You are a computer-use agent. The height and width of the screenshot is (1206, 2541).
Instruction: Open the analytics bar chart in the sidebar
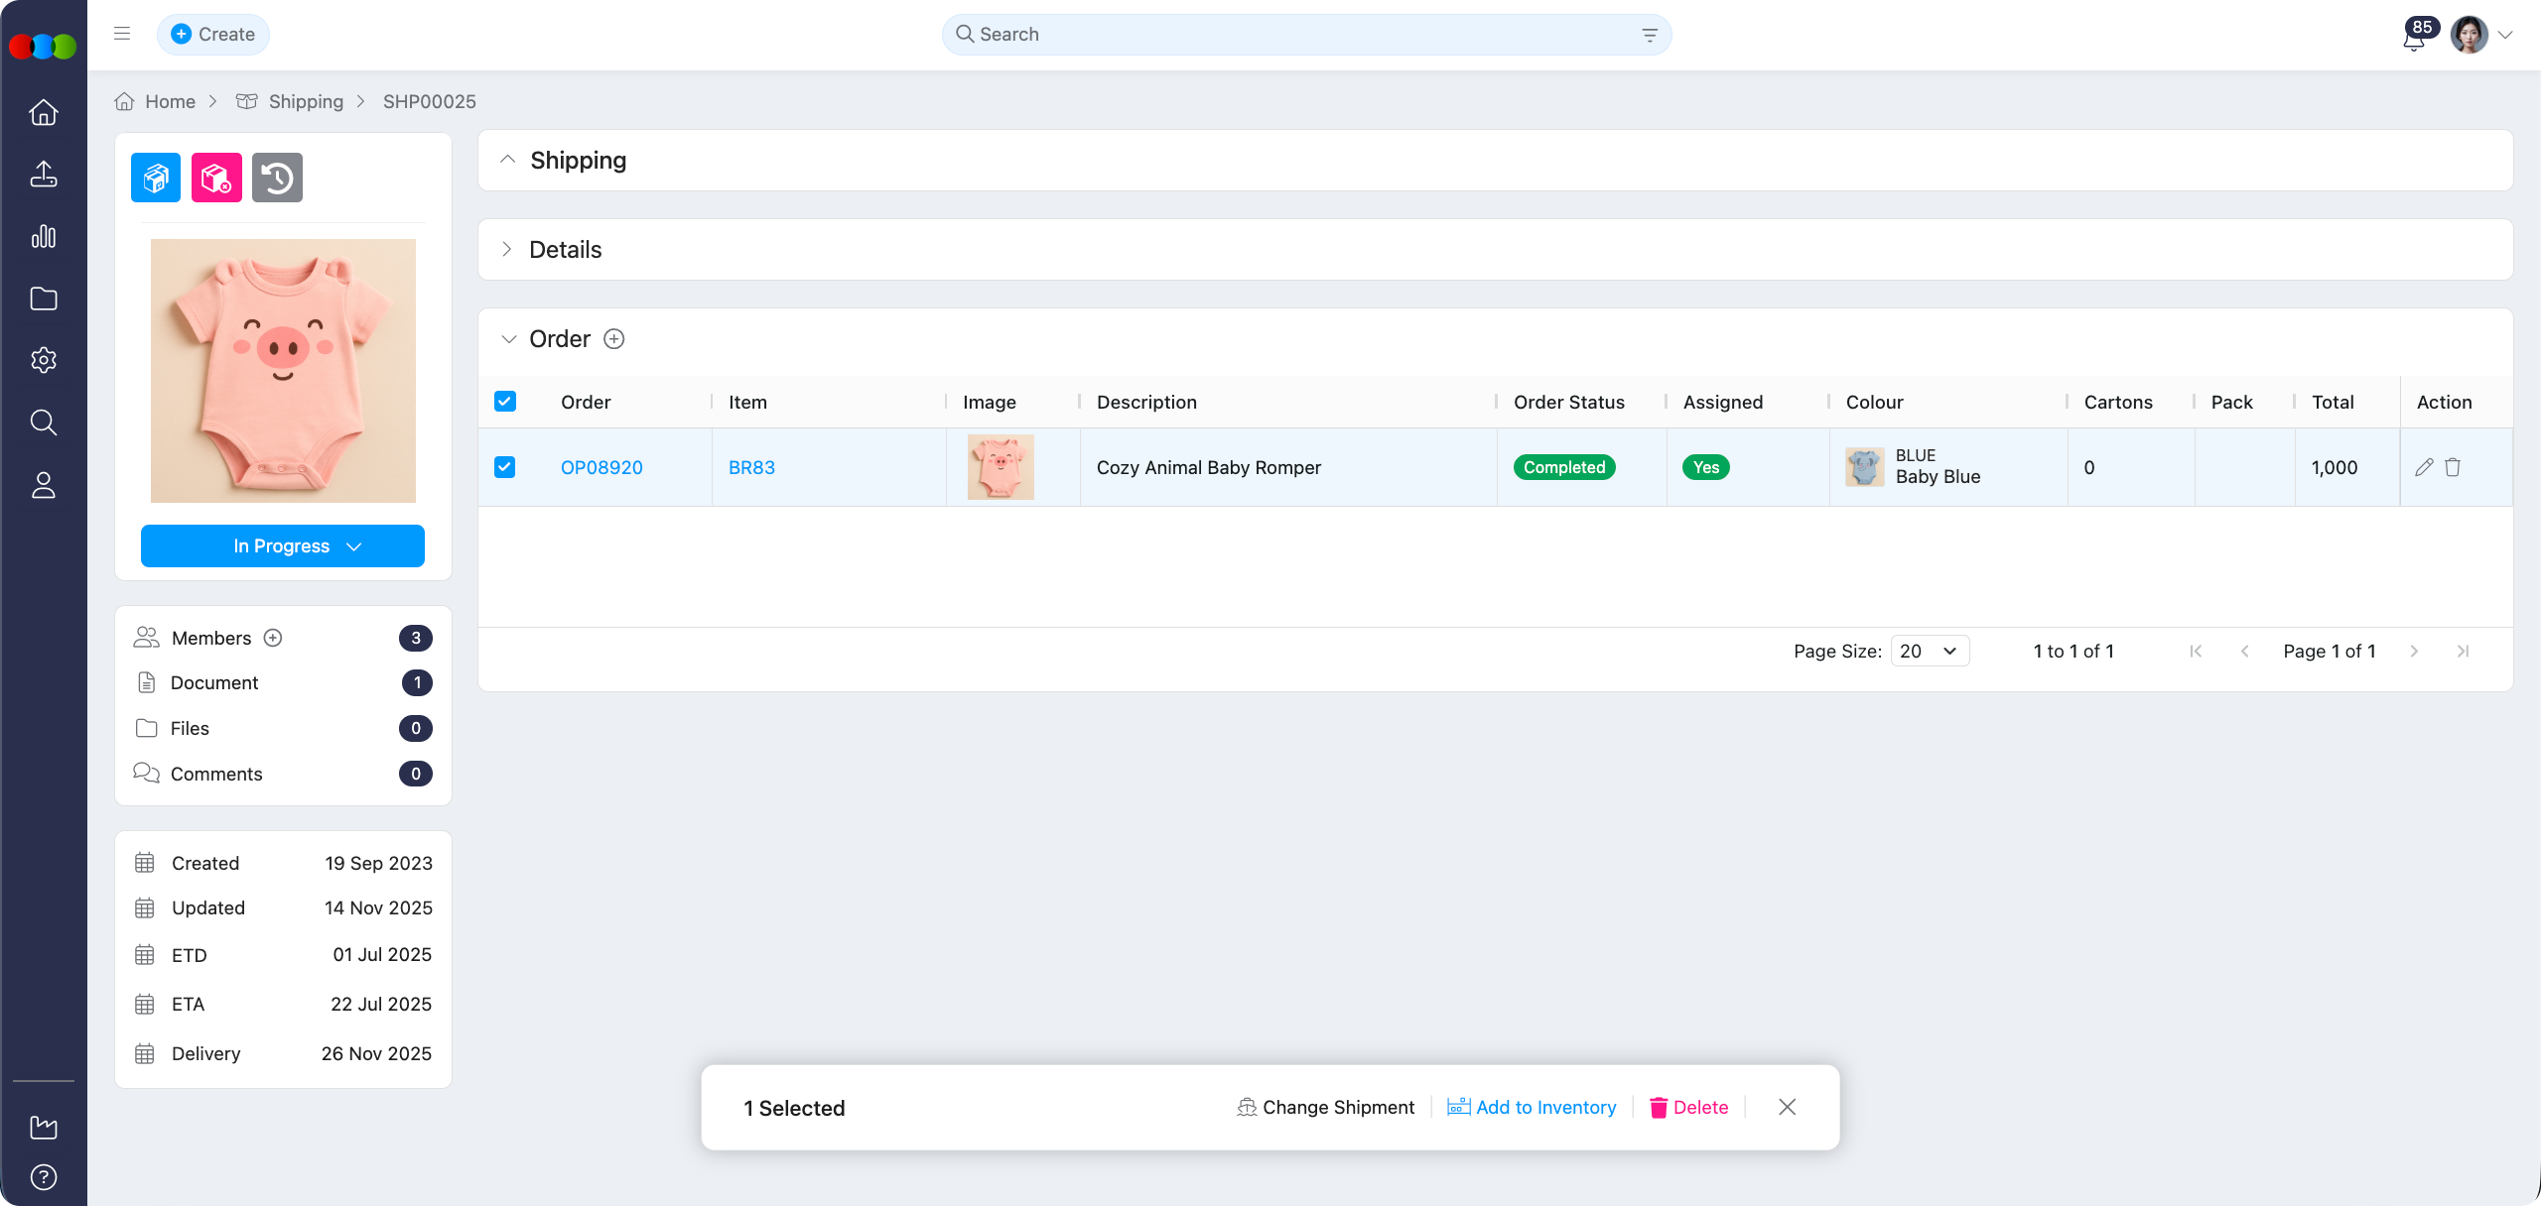44,237
